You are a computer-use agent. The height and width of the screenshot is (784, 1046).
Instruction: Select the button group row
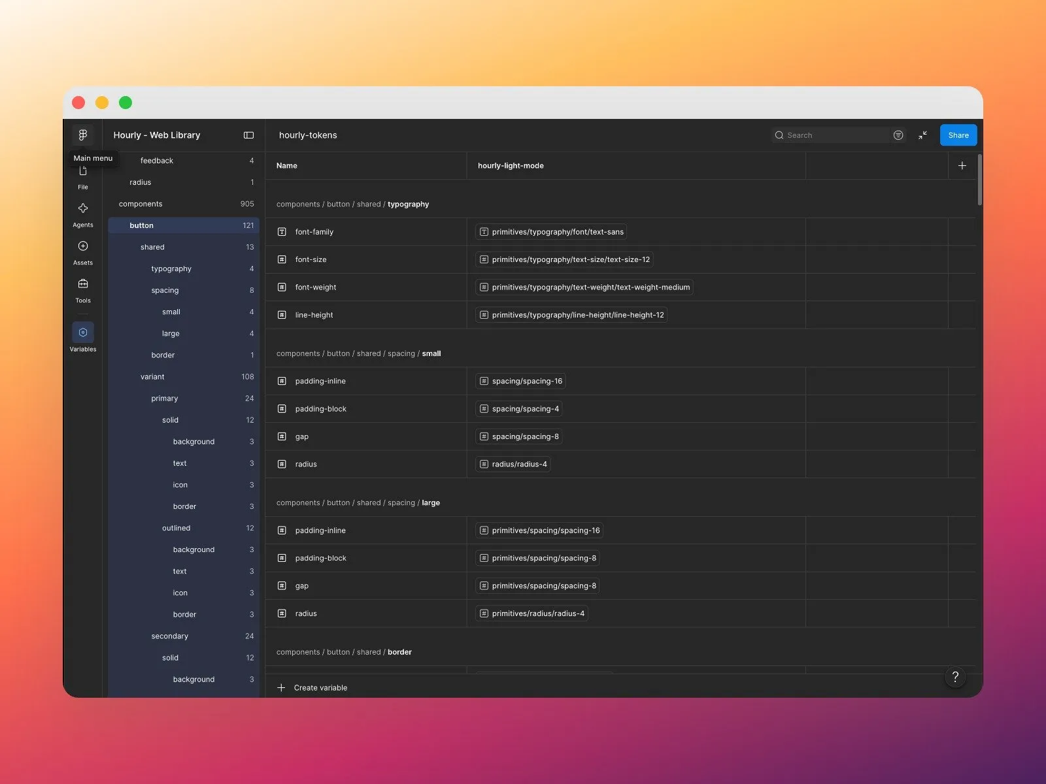[x=184, y=225]
